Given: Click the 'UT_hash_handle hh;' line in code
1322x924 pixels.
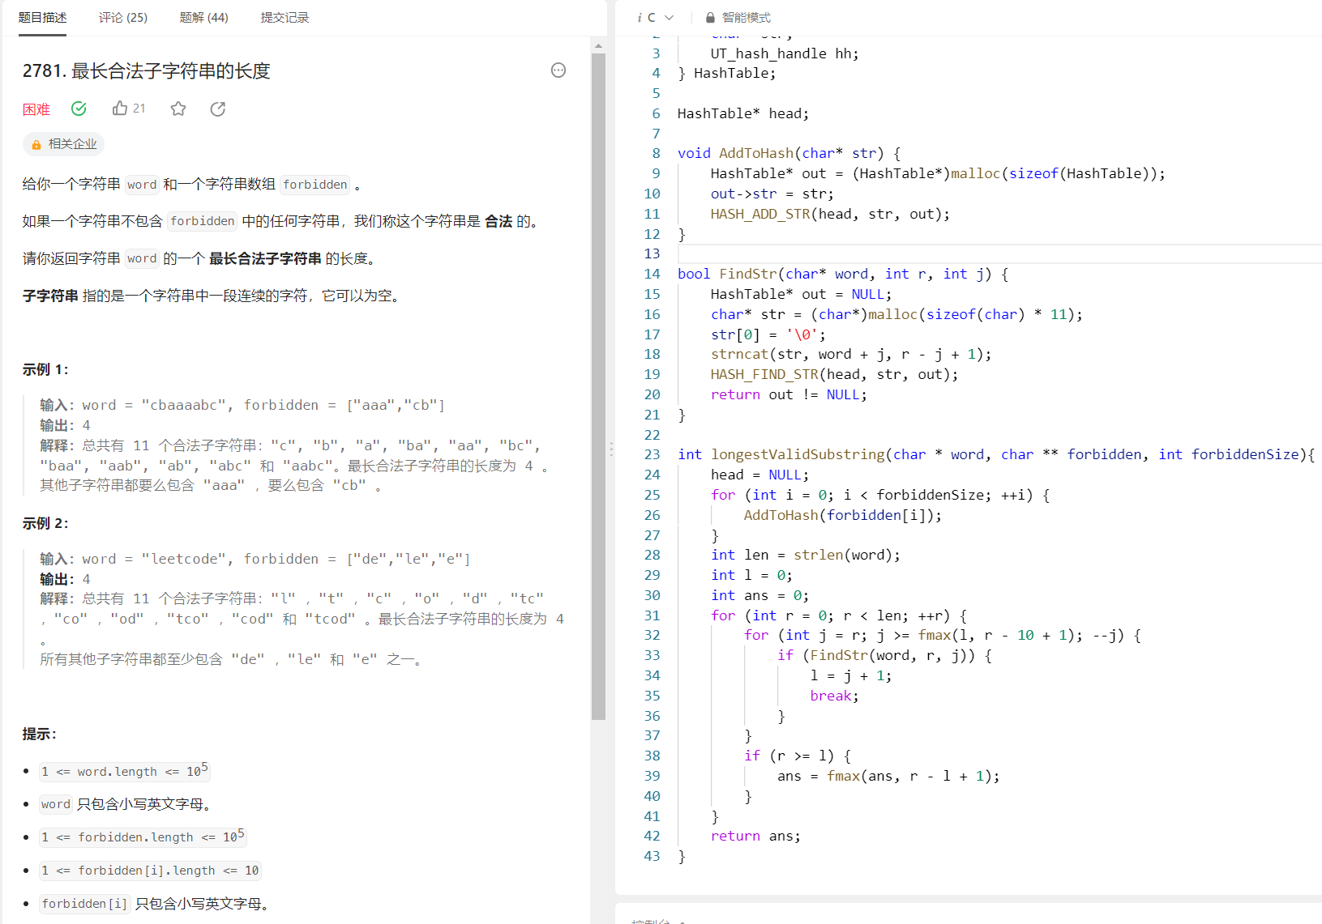Looking at the screenshot, I should 785,53.
